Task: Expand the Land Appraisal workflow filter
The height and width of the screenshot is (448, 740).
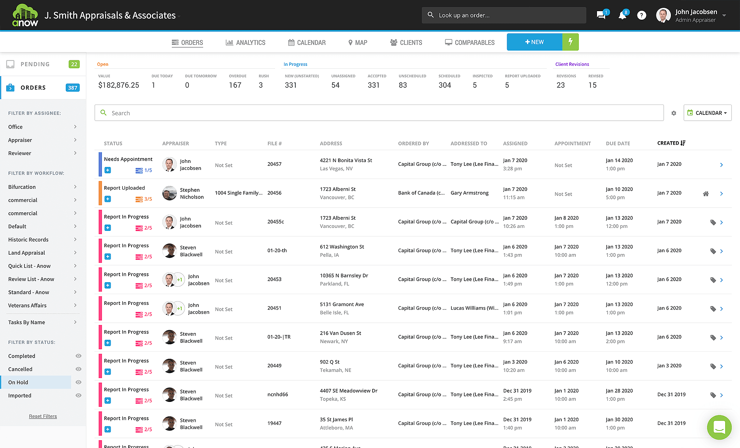Action: (43, 253)
